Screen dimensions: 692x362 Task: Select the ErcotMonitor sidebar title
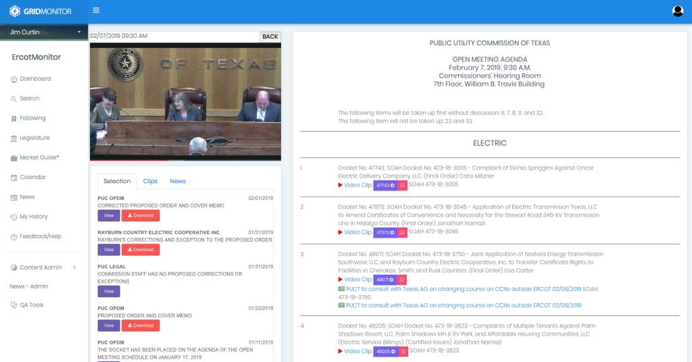coord(36,57)
